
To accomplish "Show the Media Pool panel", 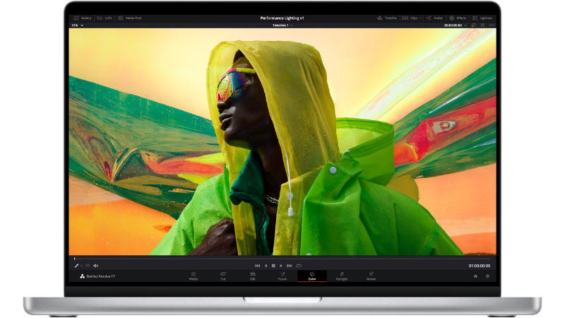I will click(x=130, y=18).
